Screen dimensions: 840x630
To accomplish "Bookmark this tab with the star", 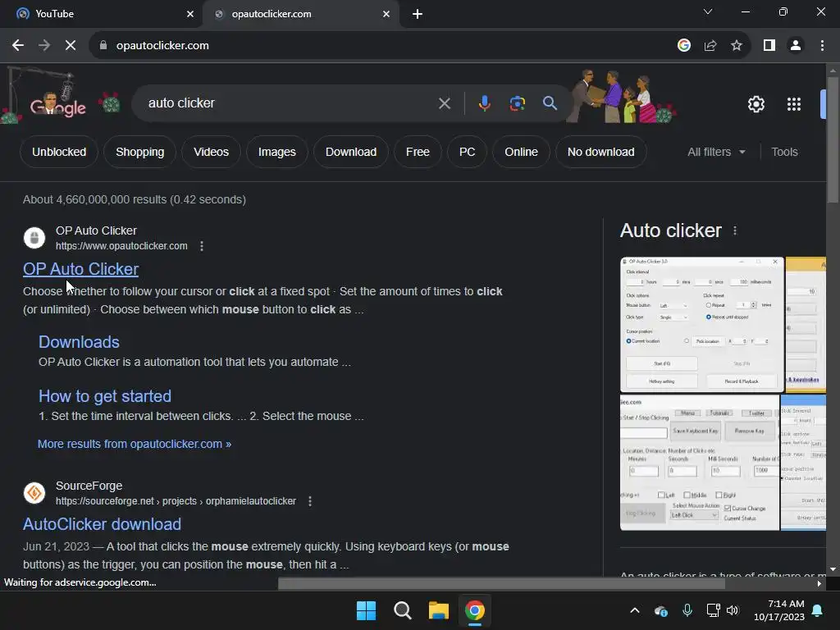I will tap(737, 46).
